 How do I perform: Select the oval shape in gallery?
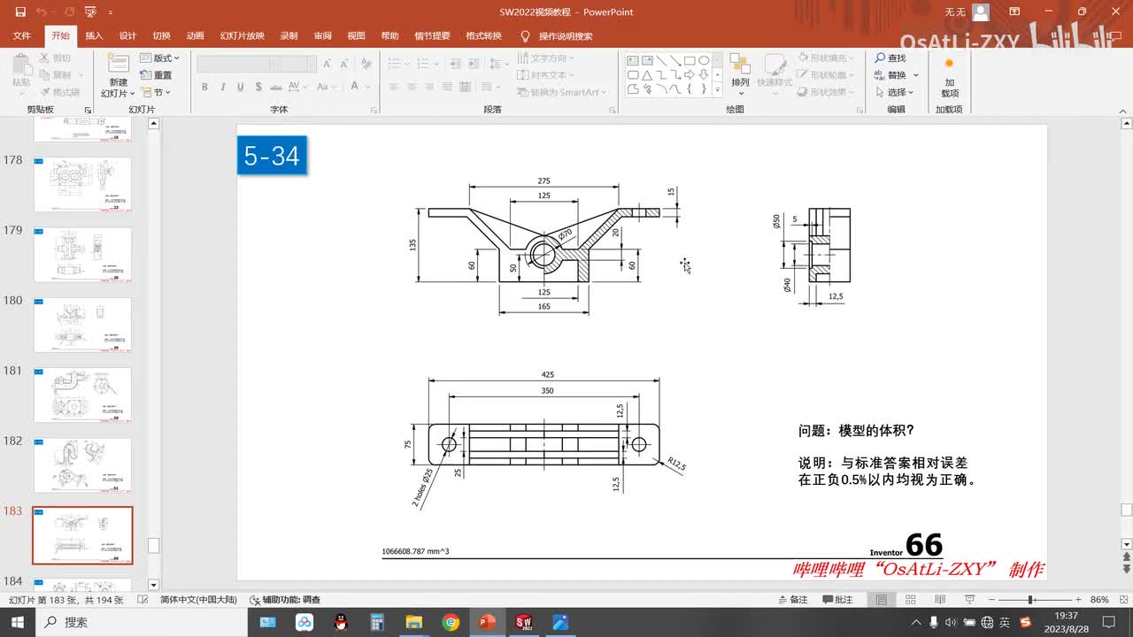pos(704,61)
